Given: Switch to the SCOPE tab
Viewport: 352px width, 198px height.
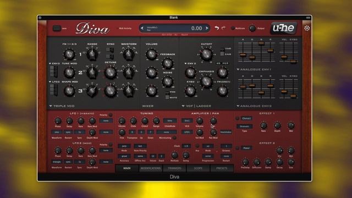Looking at the screenshot, I should coord(198,168).
